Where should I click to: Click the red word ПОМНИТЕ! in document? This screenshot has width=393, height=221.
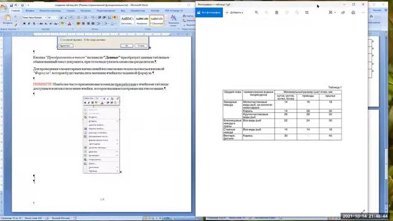coord(42,84)
